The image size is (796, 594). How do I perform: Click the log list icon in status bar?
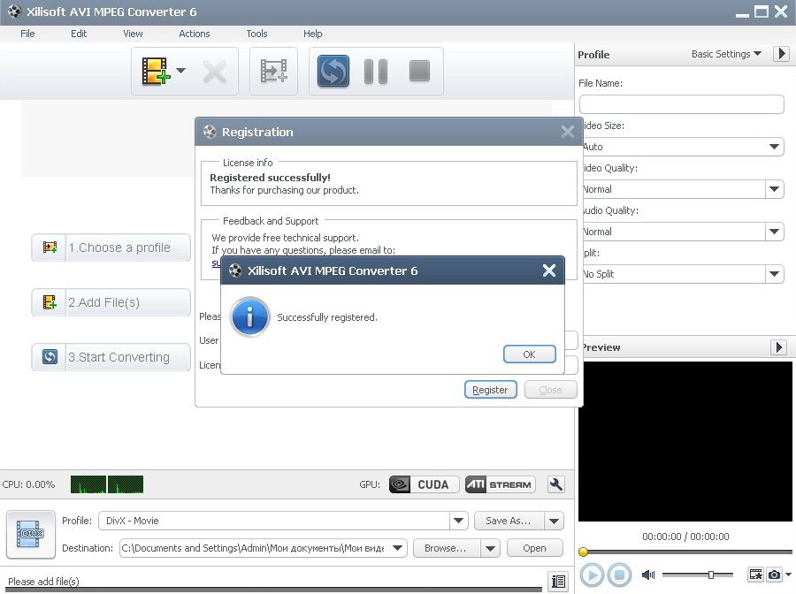coord(558,581)
